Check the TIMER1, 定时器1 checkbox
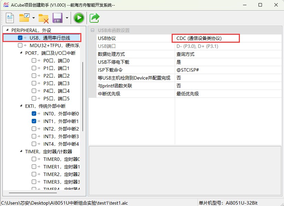The image size is (284, 206). pos(34,166)
